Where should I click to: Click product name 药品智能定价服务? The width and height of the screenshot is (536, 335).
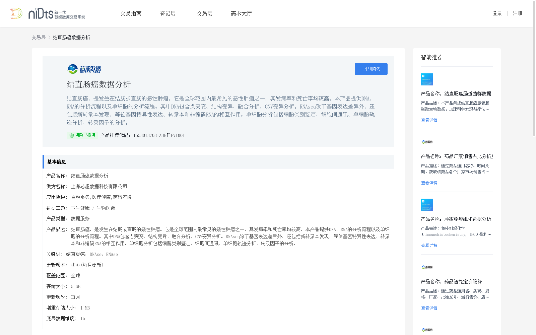(463, 282)
